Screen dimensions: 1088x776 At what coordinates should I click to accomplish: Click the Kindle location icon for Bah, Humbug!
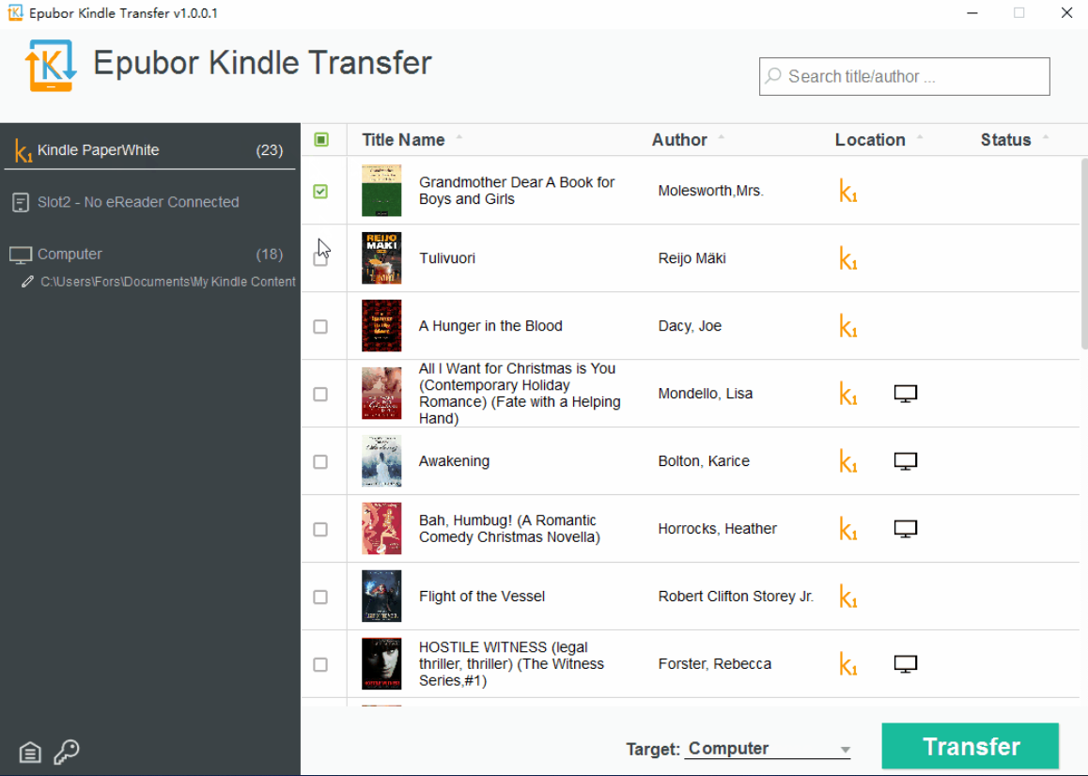[x=847, y=529]
